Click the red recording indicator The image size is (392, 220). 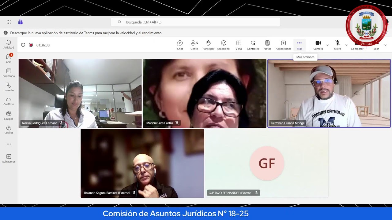point(31,45)
